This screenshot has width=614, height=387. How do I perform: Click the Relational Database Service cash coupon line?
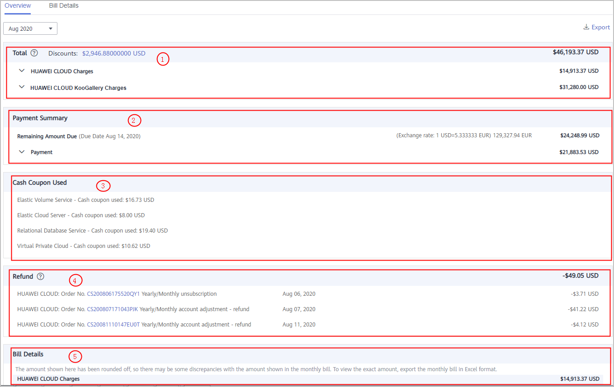[92, 231]
